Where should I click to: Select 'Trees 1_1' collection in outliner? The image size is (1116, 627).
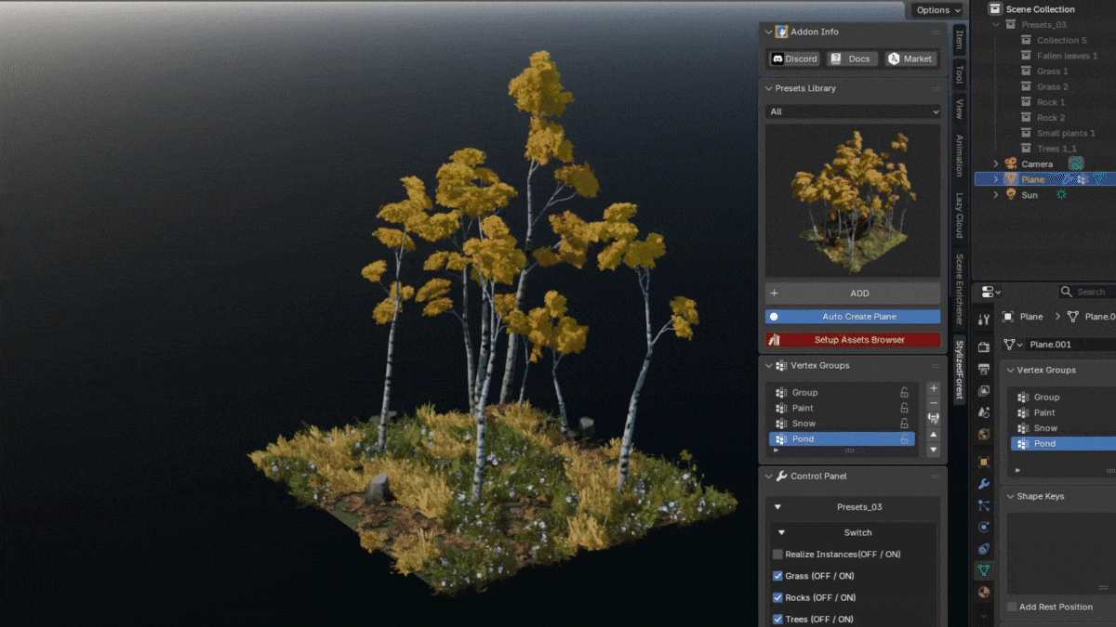[x=1056, y=149]
